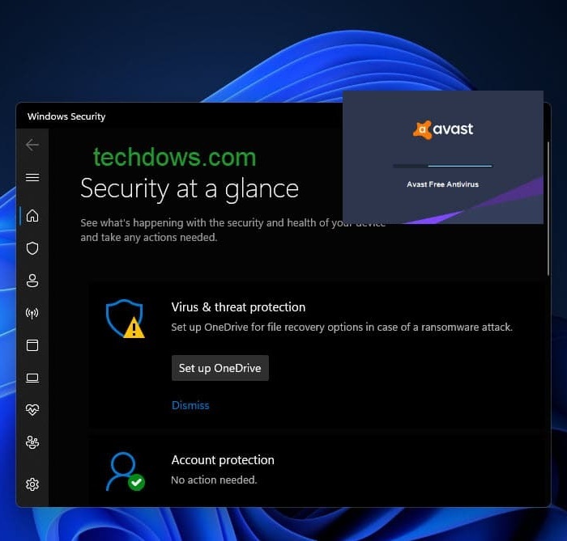
Task: Open Settings gear icon in sidebar
Action: [x=32, y=484]
